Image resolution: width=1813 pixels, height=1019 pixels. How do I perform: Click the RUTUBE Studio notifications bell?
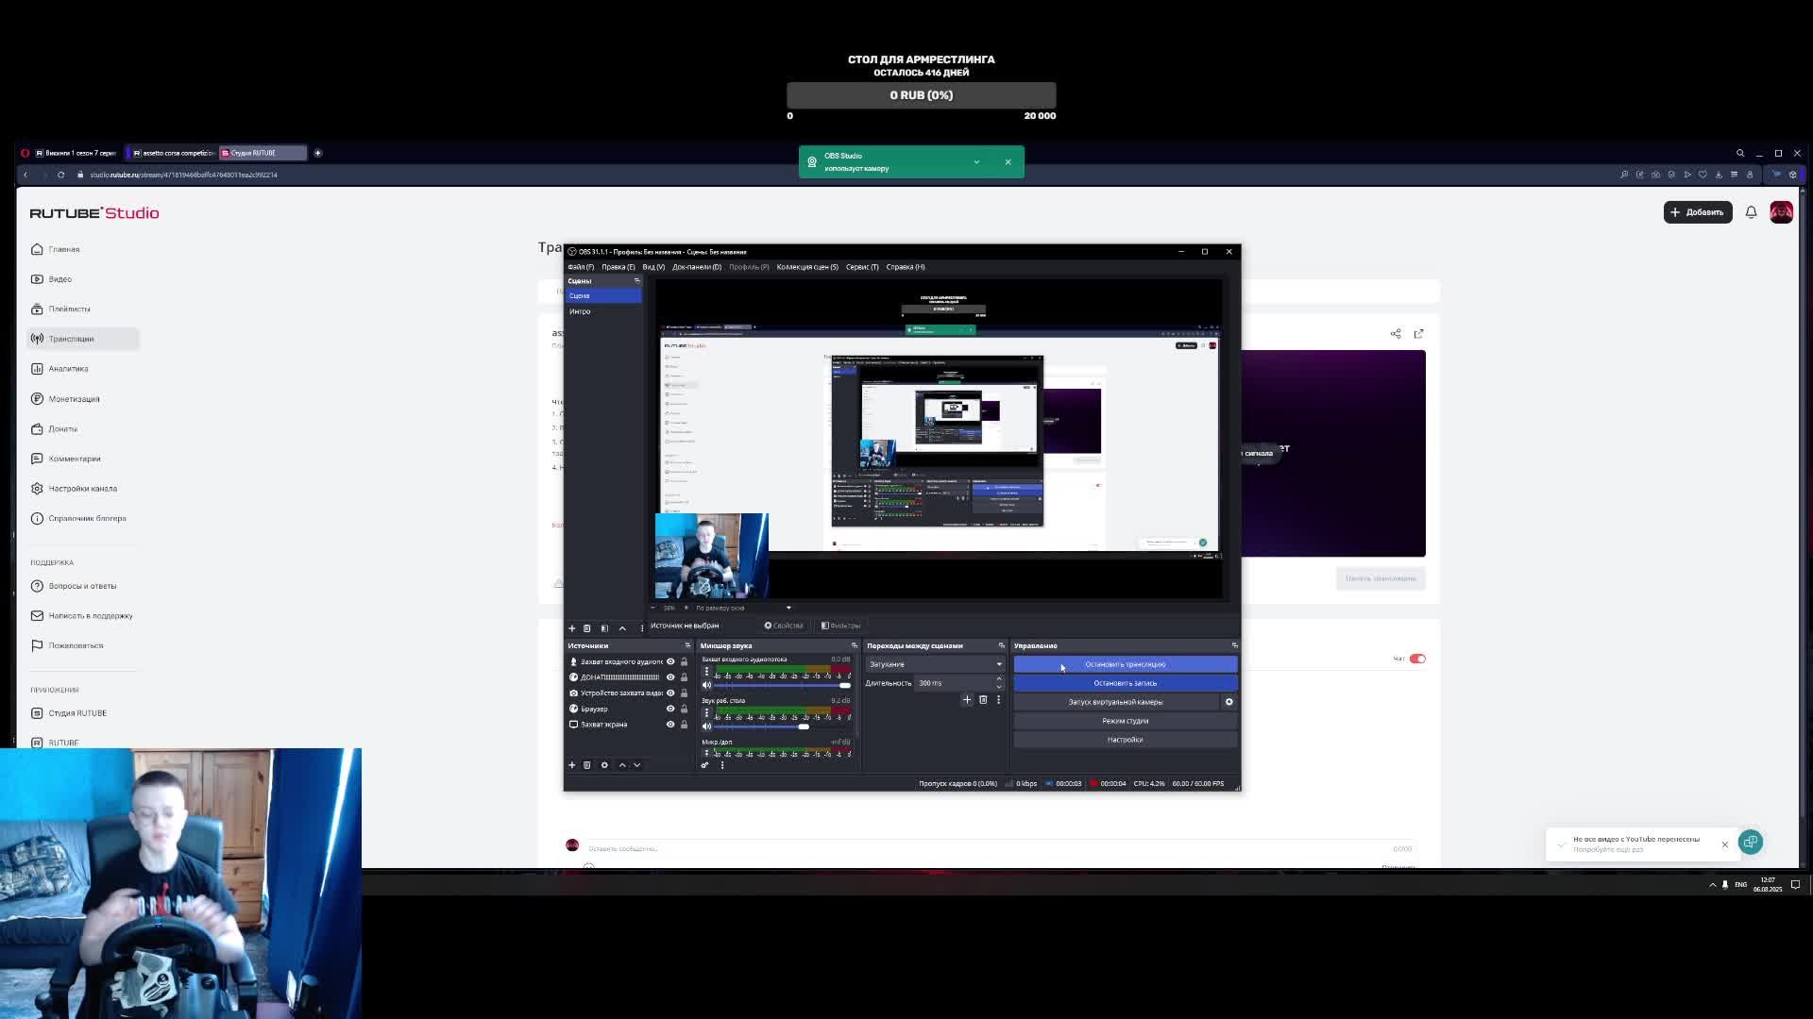[1751, 212]
